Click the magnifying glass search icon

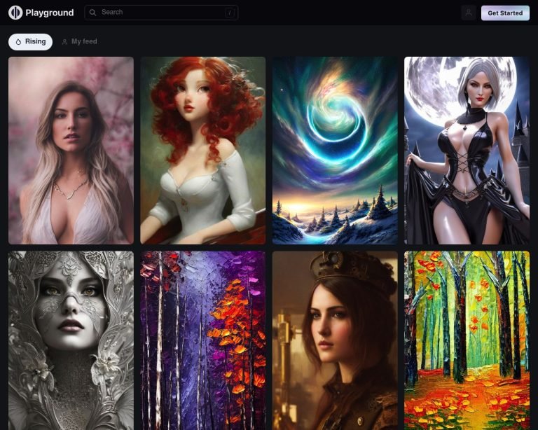[92, 13]
